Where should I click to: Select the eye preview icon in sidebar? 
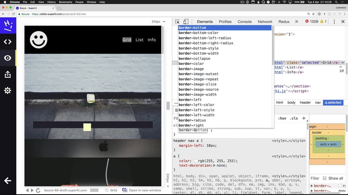[8, 58]
